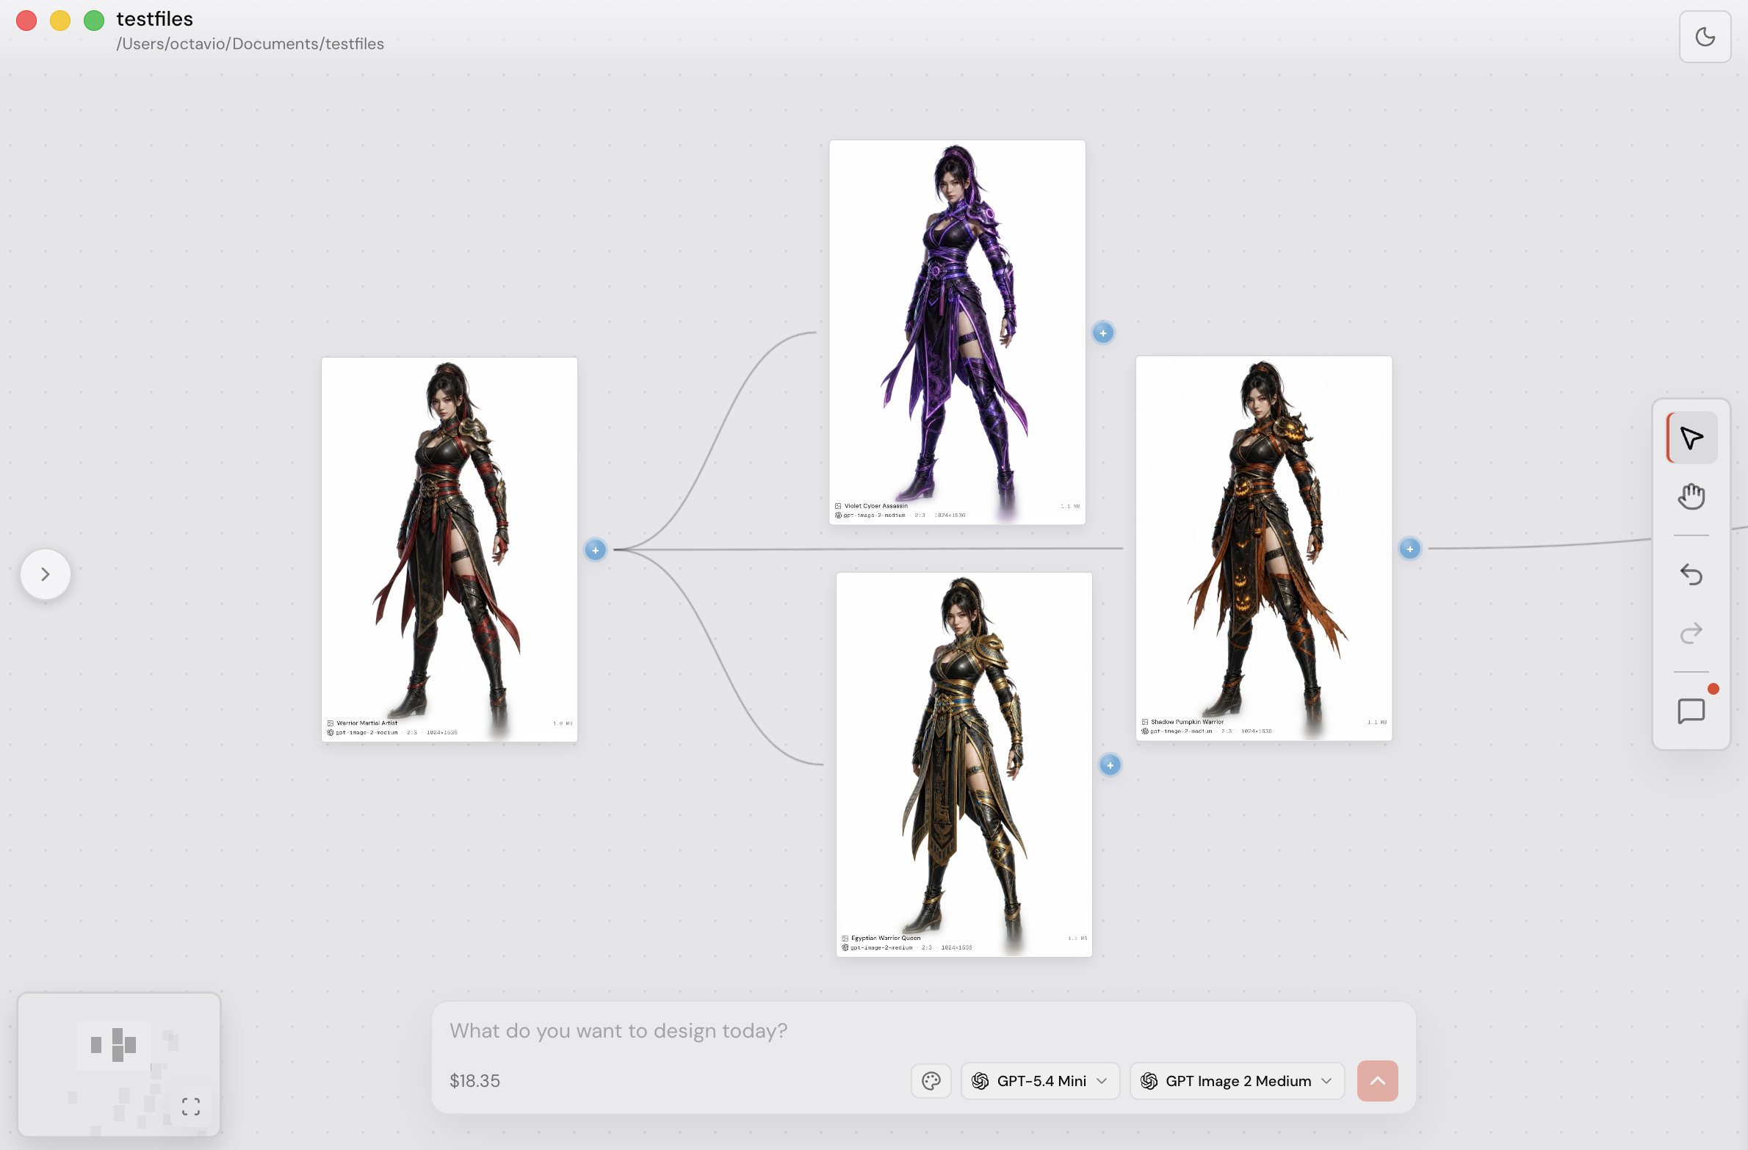This screenshot has height=1150, width=1748.
Task: Redo the canvas action
Action: tap(1691, 632)
